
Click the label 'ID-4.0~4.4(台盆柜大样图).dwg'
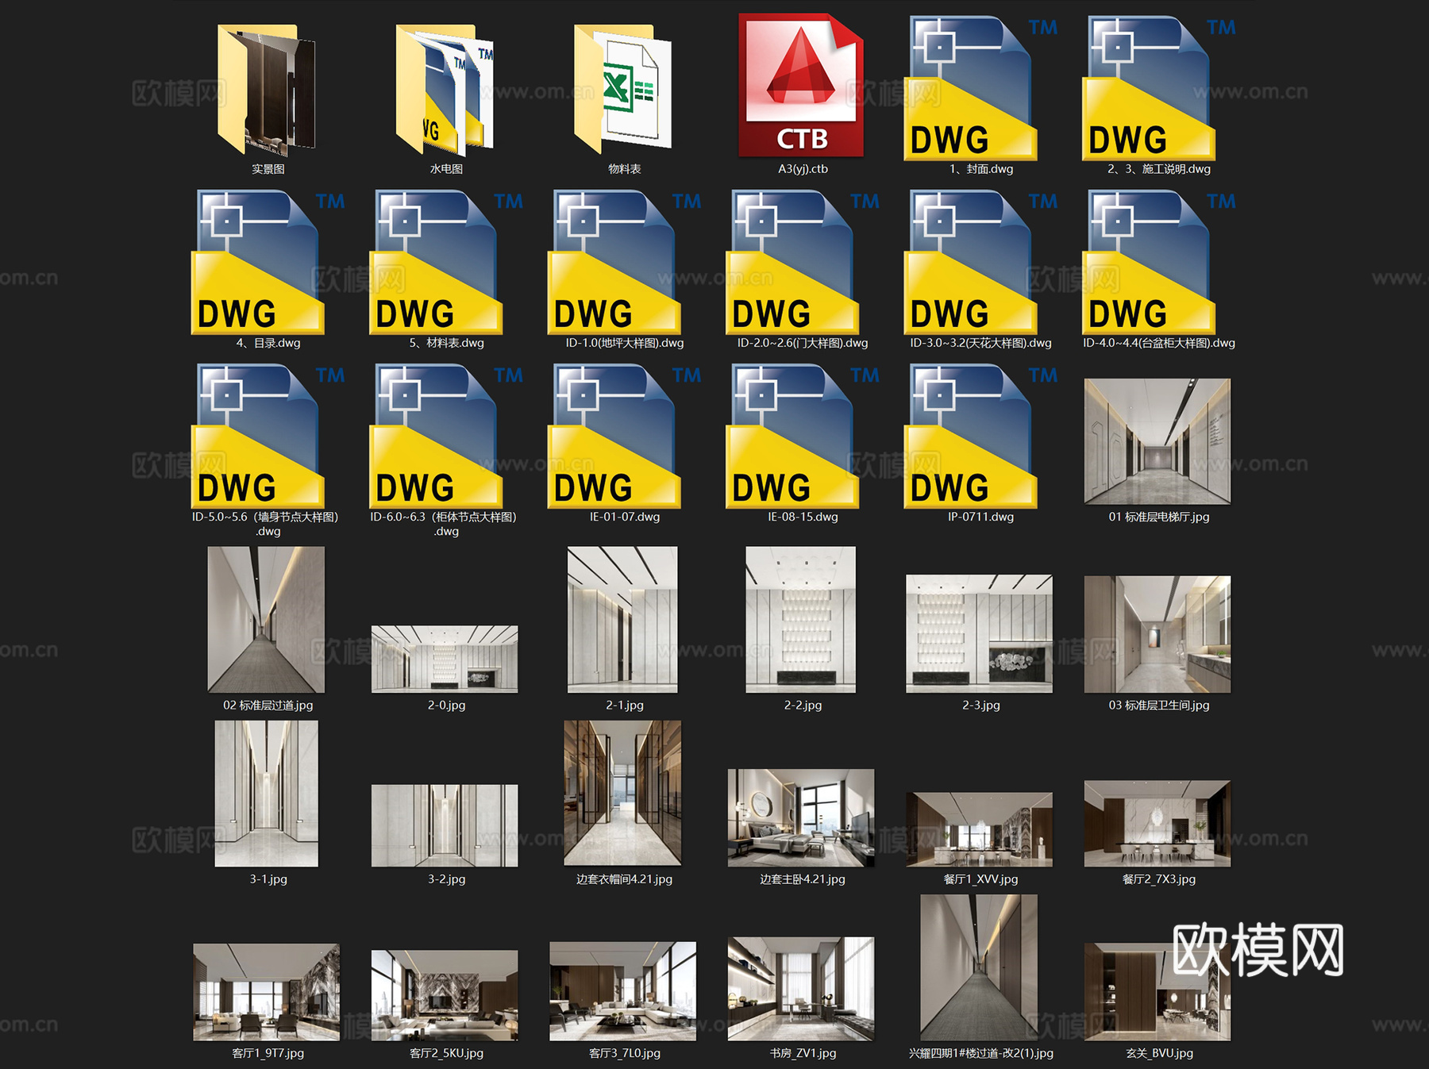pyautogui.click(x=1159, y=343)
